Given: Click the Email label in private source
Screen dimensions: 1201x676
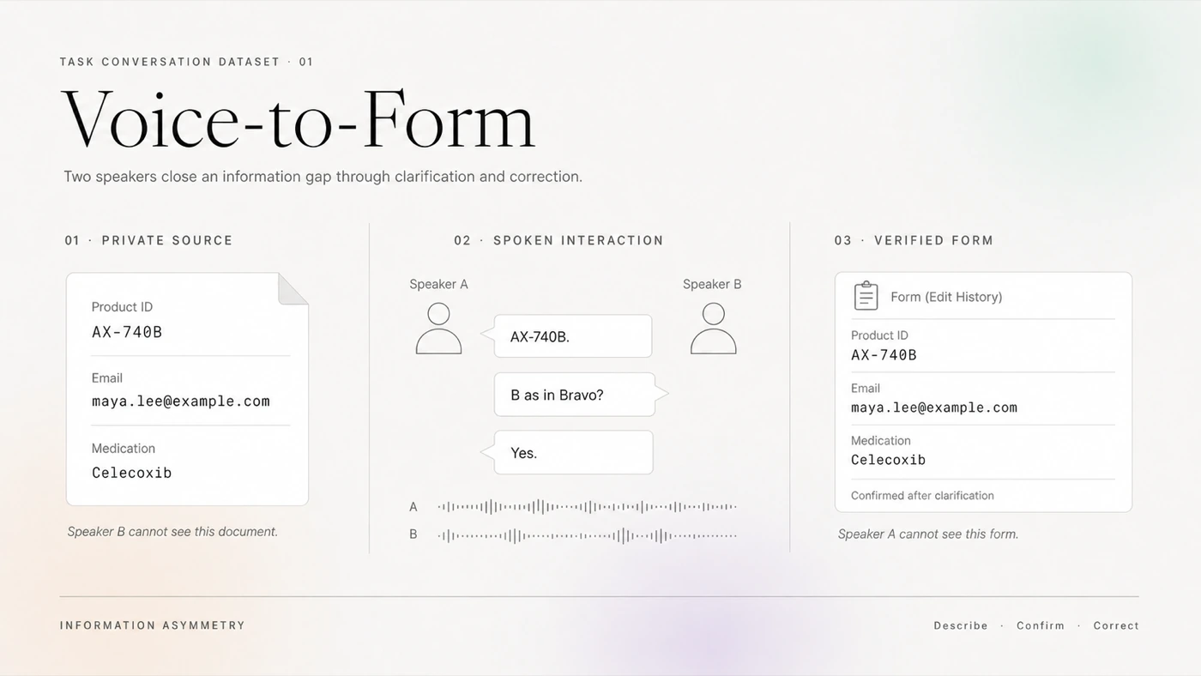Looking at the screenshot, I should [107, 378].
